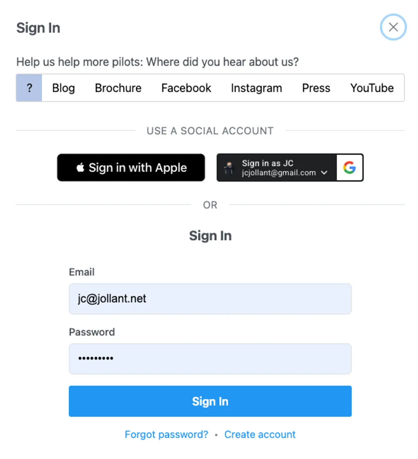
Task: Focus the Email input field
Action: tap(210, 299)
